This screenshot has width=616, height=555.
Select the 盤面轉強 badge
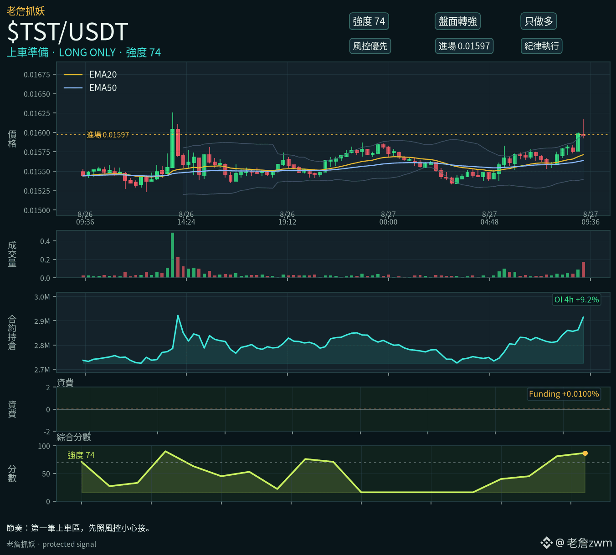[x=457, y=21]
